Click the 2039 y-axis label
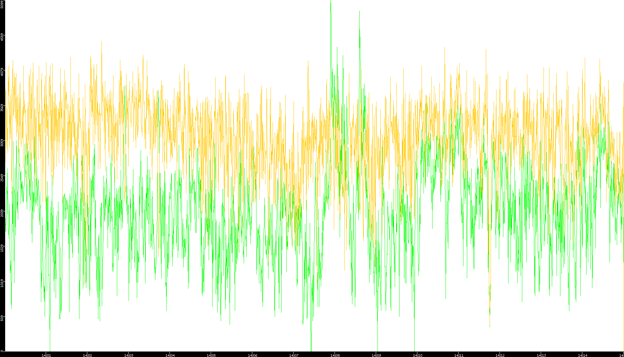 [x=2, y=213]
